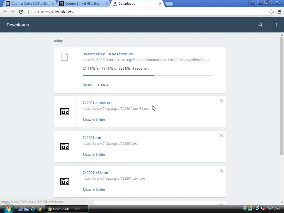
Task: Remove 7z2201-x64.exe from the list
Action: (221, 171)
